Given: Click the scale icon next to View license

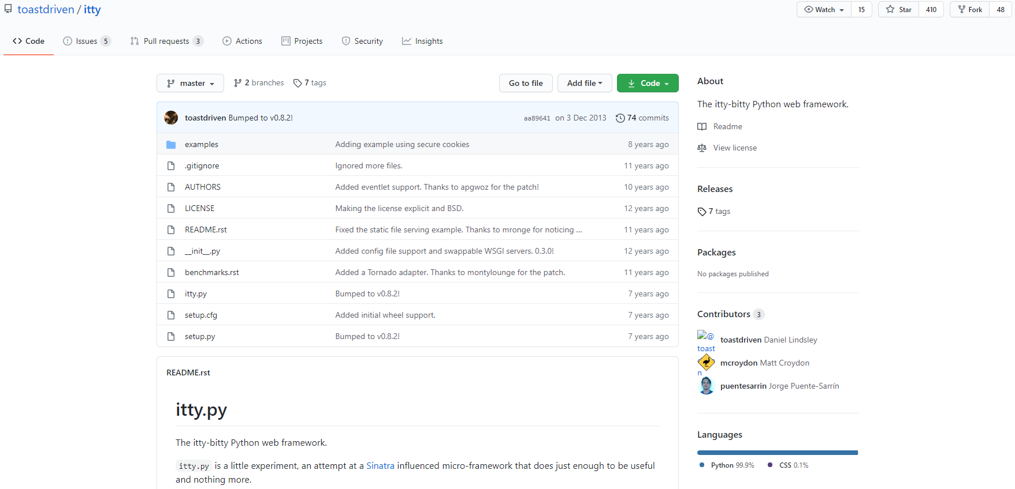Looking at the screenshot, I should click(702, 148).
